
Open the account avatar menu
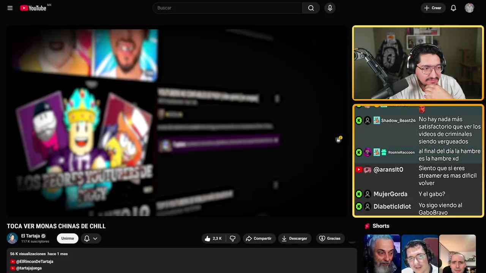469,8
